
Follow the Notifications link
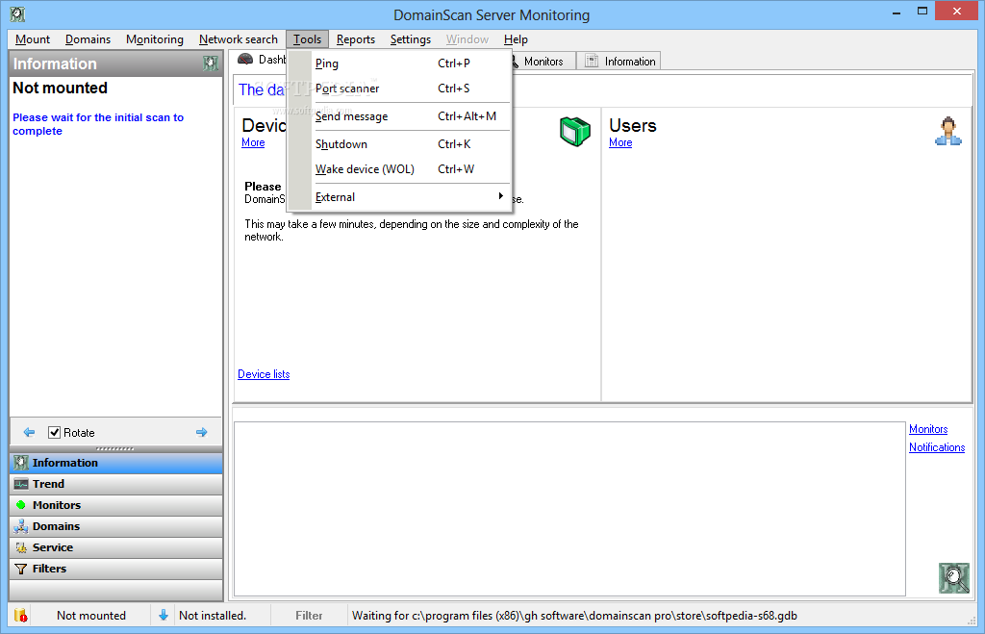[x=937, y=447]
